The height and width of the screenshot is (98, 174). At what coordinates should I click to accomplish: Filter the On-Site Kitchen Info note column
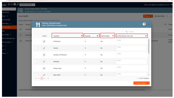pyautogui.click(x=146, y=36)
